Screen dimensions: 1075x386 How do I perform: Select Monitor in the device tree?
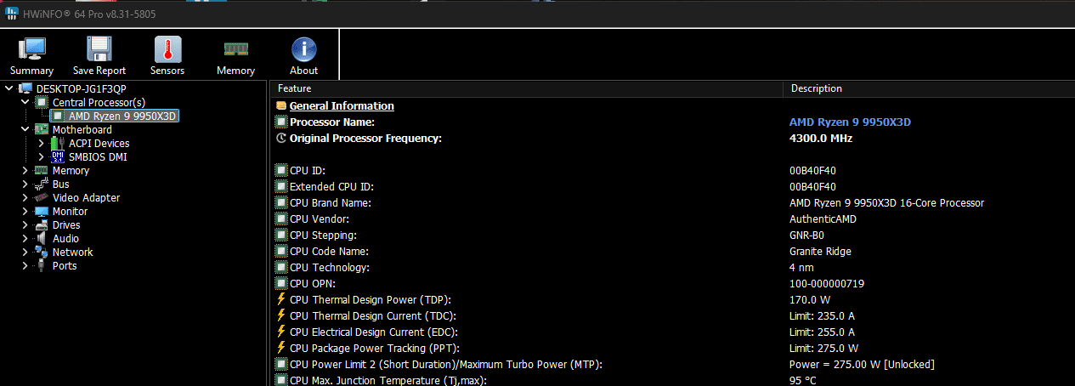coord(70,211)
